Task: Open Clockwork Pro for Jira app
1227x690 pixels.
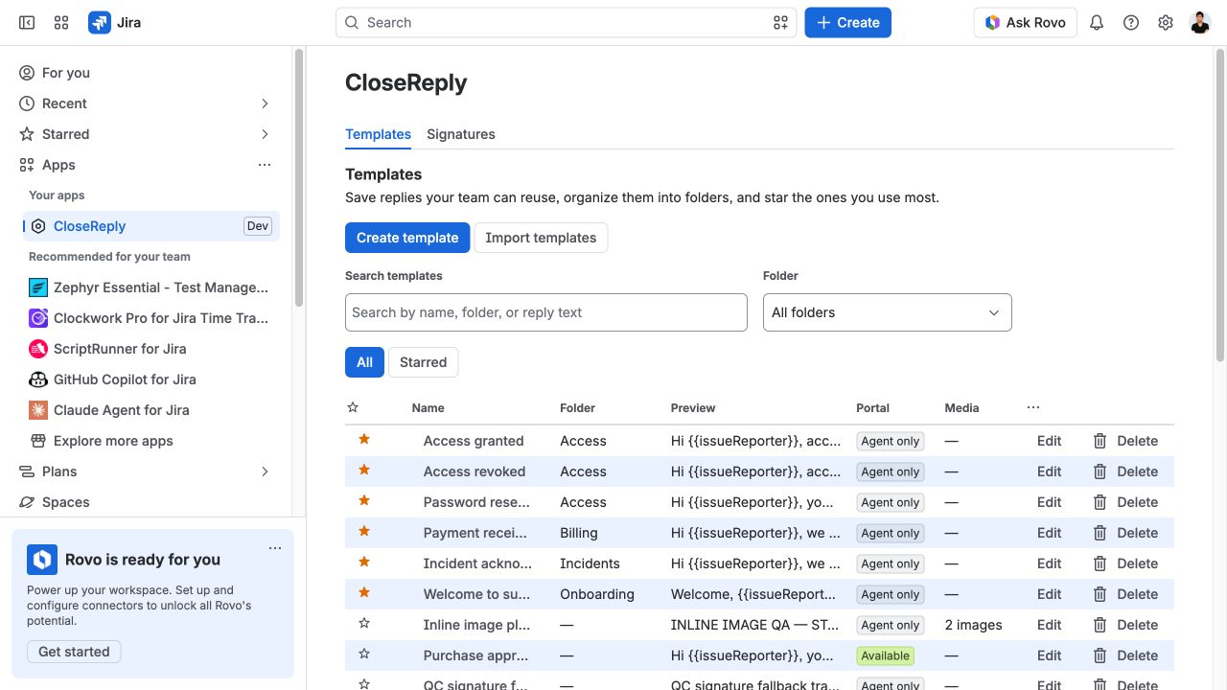Action: click(x=151, y=318)
